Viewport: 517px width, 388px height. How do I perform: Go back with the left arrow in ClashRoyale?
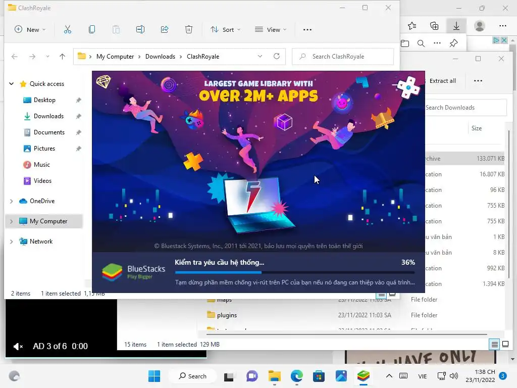click(15, 57)
